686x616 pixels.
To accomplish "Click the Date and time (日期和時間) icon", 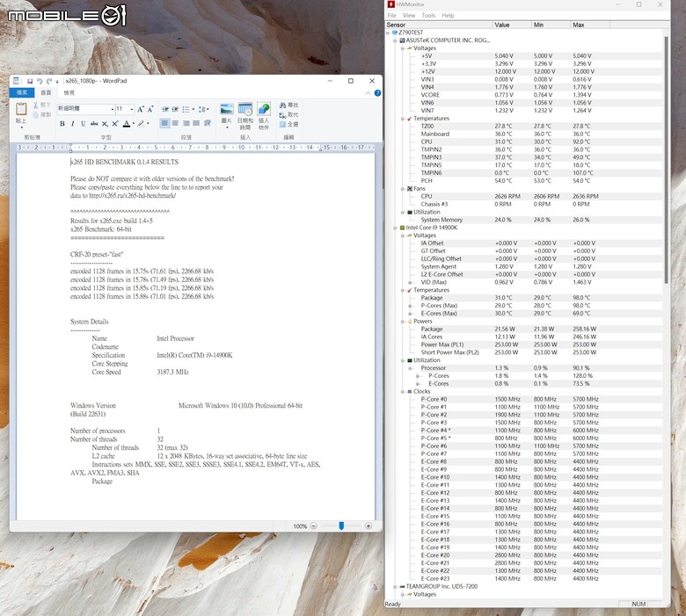I will click(245, 109).
